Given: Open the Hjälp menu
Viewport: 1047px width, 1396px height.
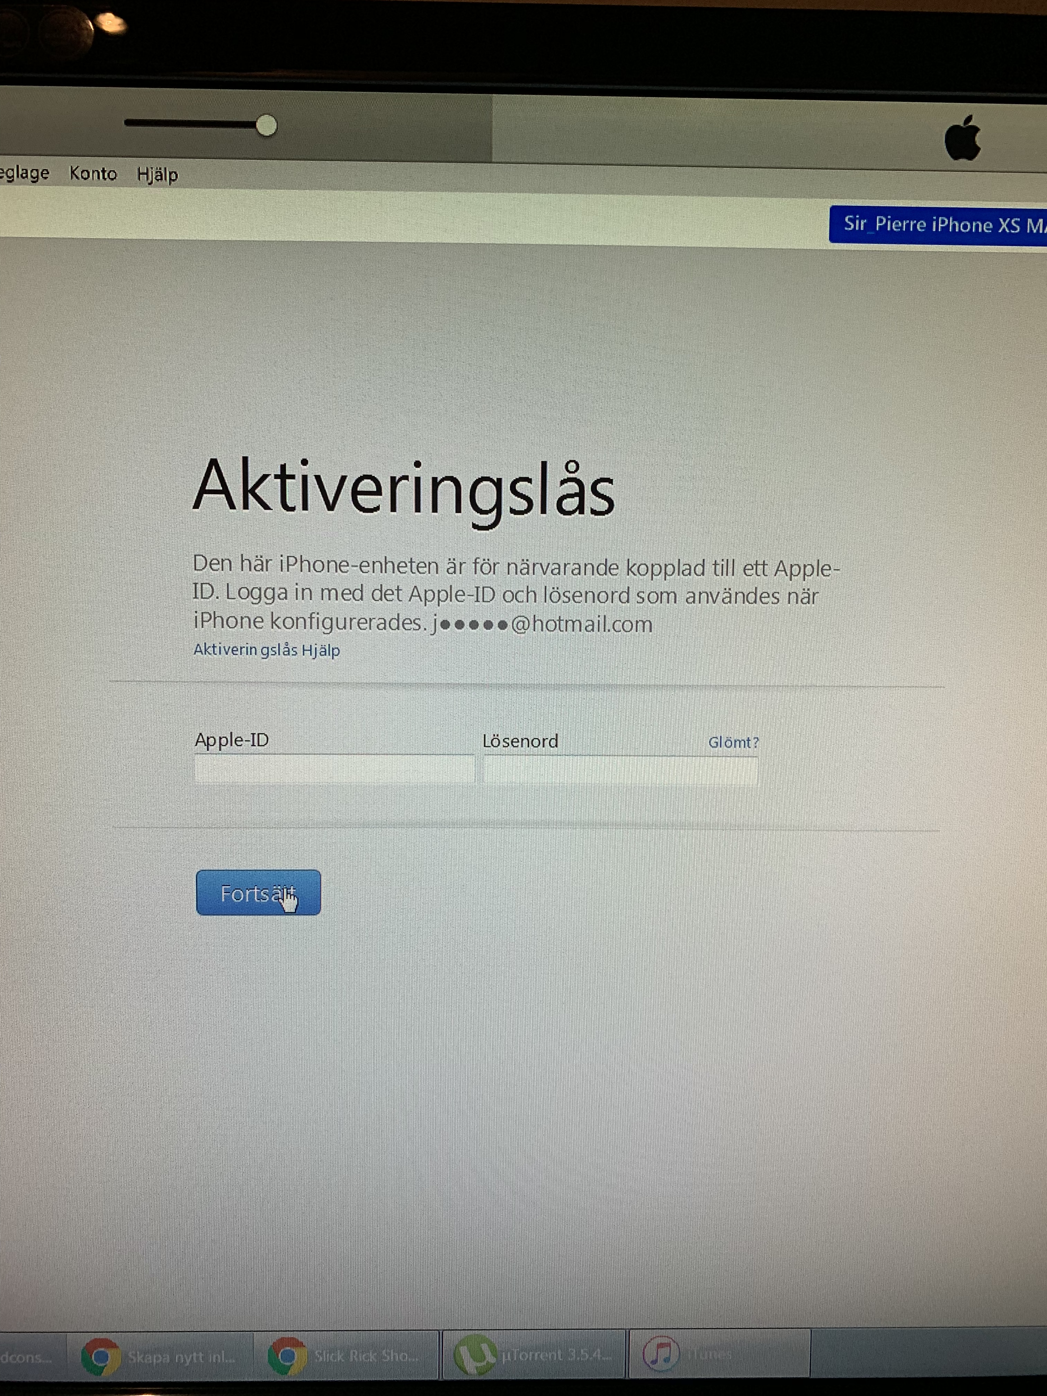Looking at the screenshot, I should click(158, 174).
